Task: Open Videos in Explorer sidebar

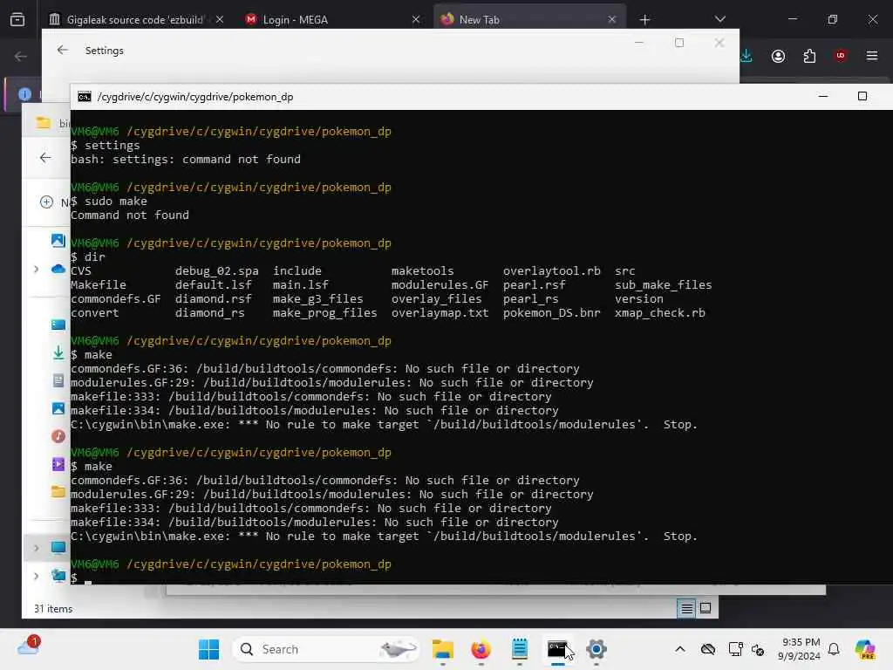Action: click(58, 464)
